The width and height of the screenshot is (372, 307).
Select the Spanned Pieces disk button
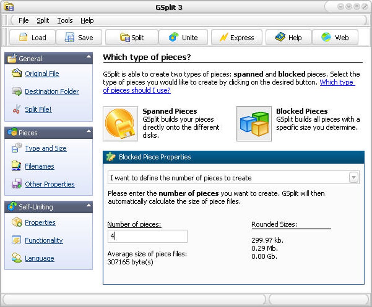click(x=120, y=124)
